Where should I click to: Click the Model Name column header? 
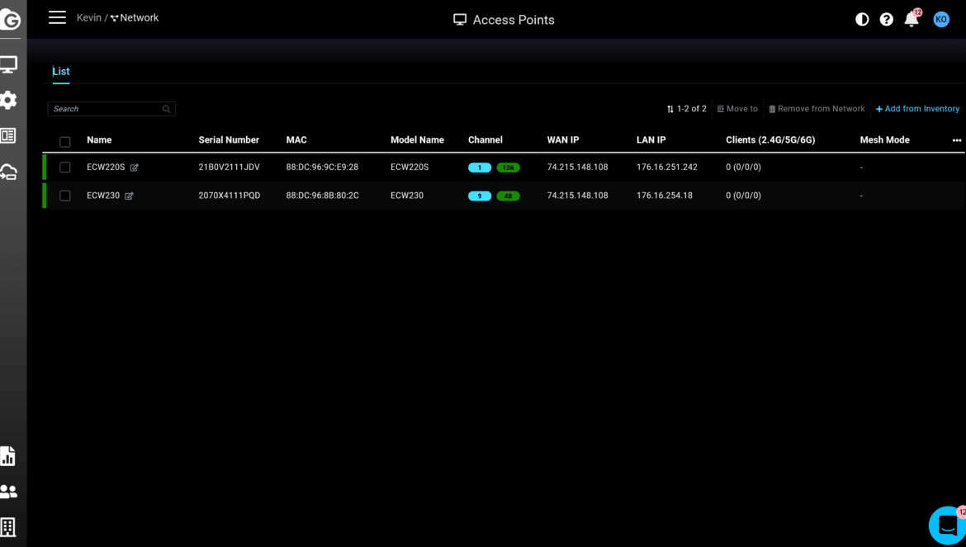(417, 140)
